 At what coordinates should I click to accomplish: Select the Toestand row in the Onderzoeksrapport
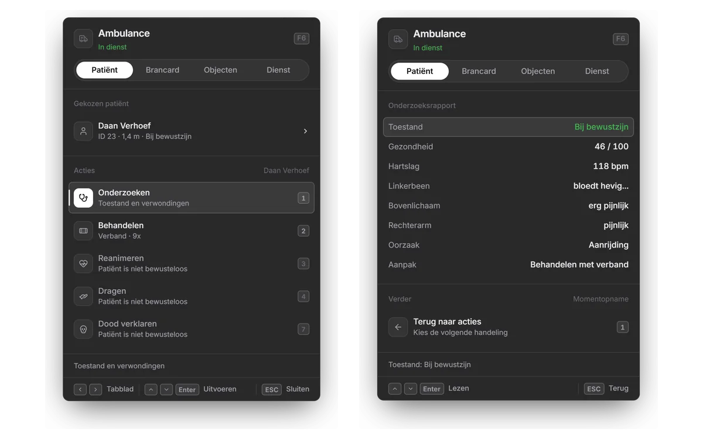[x=508, y=127]
